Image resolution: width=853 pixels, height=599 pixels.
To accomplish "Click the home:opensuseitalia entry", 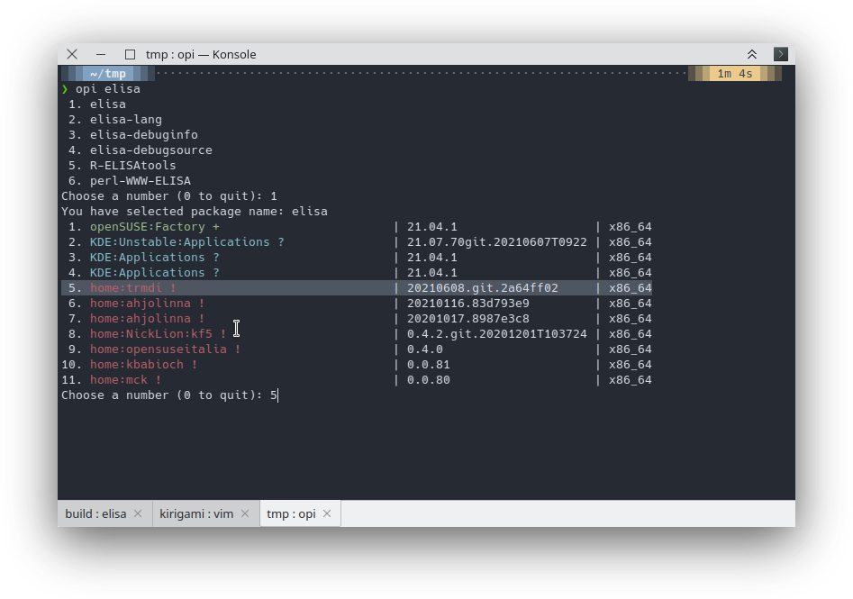I will click(165, 349).
